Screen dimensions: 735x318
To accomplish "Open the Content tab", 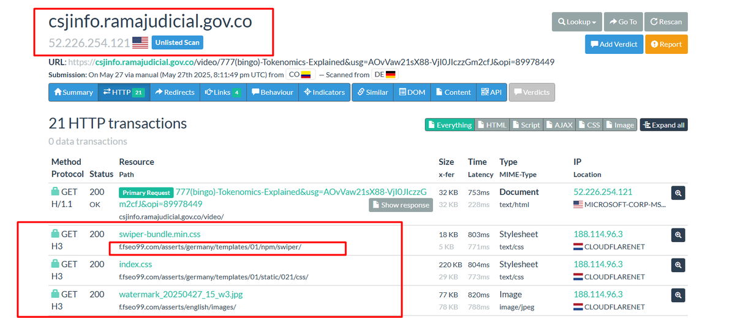I will [453, 92].
